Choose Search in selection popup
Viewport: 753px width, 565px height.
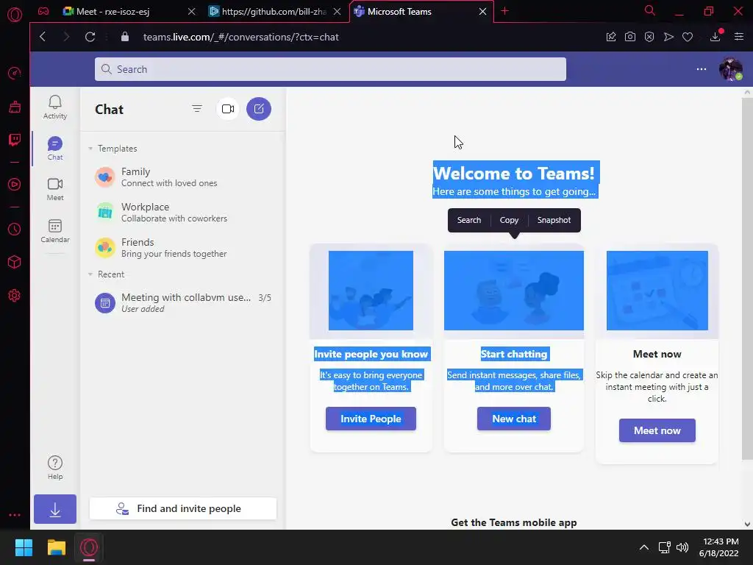[468, 220]
